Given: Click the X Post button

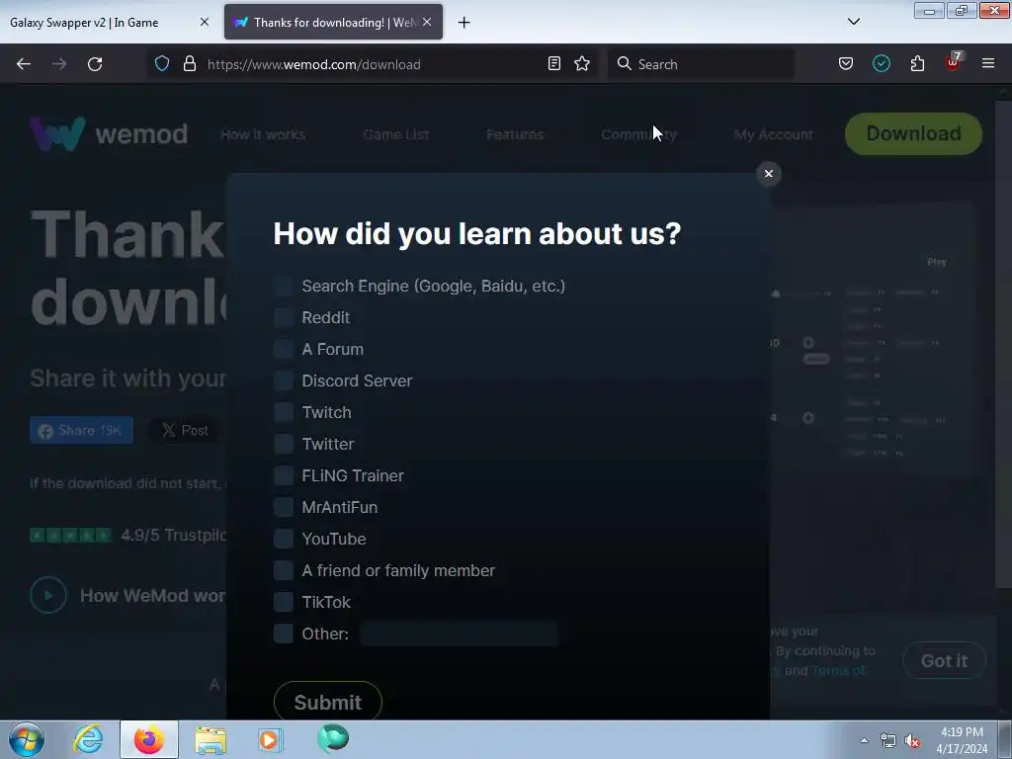Looking at the screenshot, I should coord(185,431).
